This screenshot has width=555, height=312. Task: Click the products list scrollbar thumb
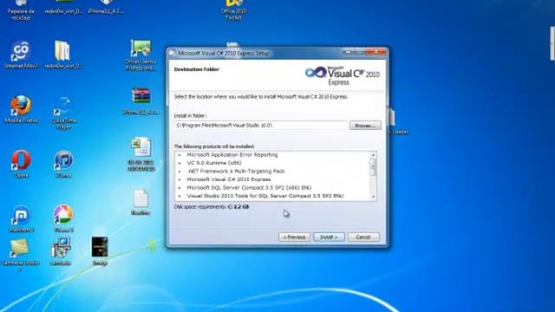[373, 167]
